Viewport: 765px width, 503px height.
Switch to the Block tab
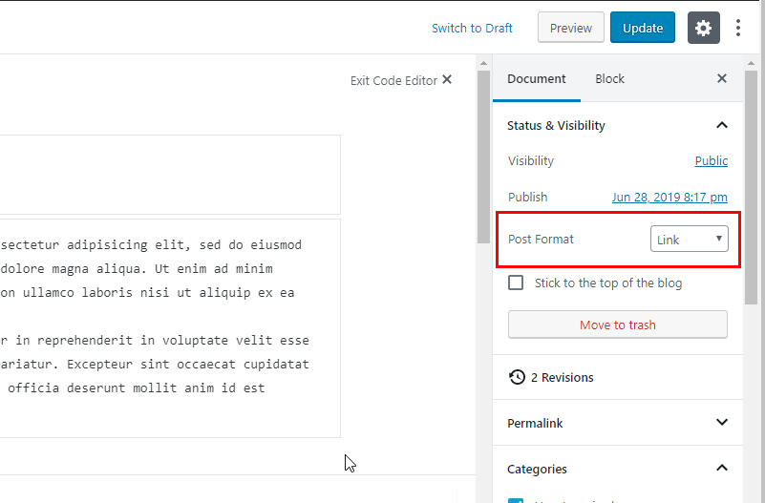[x=609, y=79]
